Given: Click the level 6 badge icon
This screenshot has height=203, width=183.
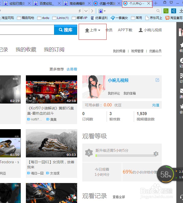Looking at the screenshot, I should pyautogui.click(x=156, y=154).
